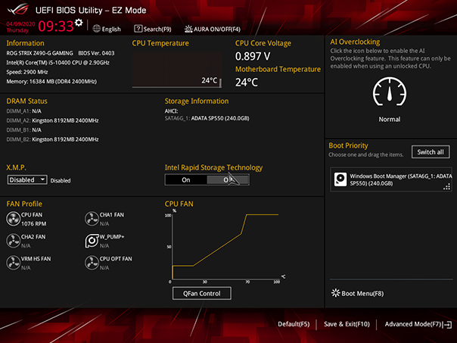Click DIMM_B2 Kingston 8192MB row

point(52,139)
